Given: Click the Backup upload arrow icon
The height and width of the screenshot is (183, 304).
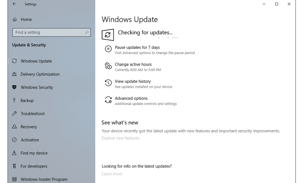Looking at the screenshot, I should (x=14, y=100).
